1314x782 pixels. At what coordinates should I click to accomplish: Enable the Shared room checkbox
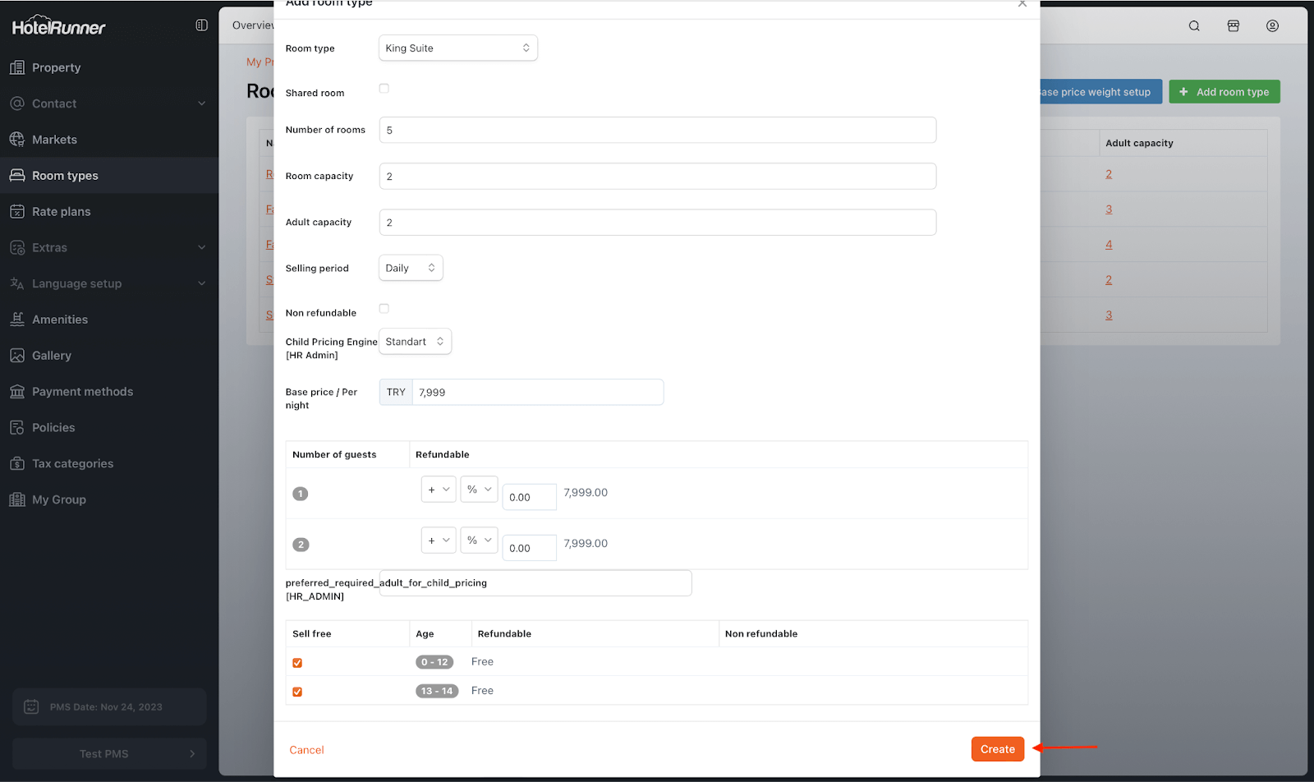[x=384, y=89]
